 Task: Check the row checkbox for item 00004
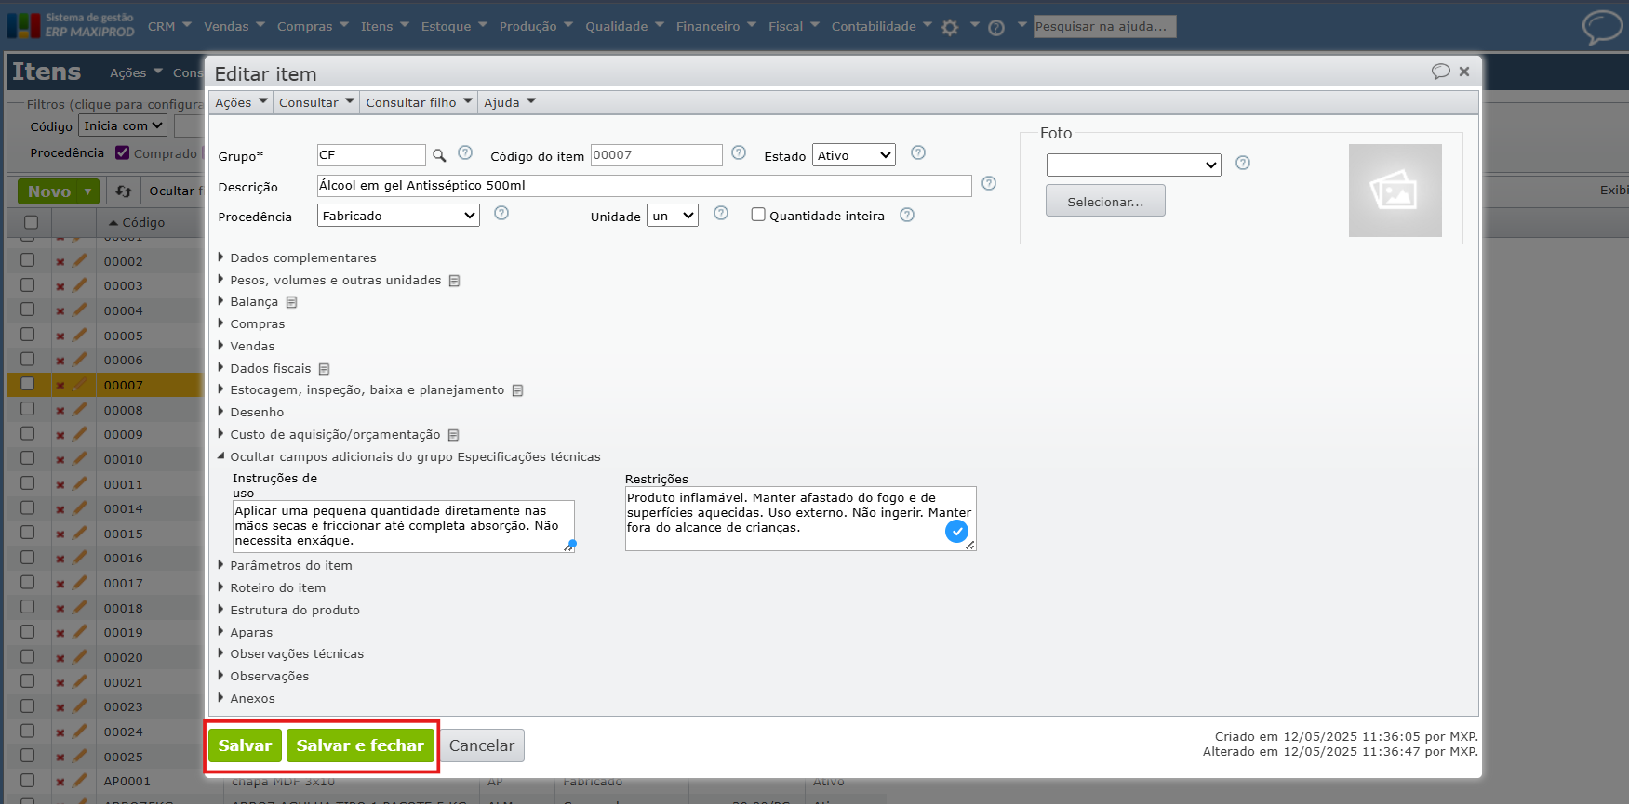tap(28, 310)
